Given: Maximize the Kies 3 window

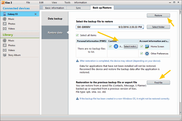Looking at the screenshot, I should pyautogui.click(x=174, y=2).
